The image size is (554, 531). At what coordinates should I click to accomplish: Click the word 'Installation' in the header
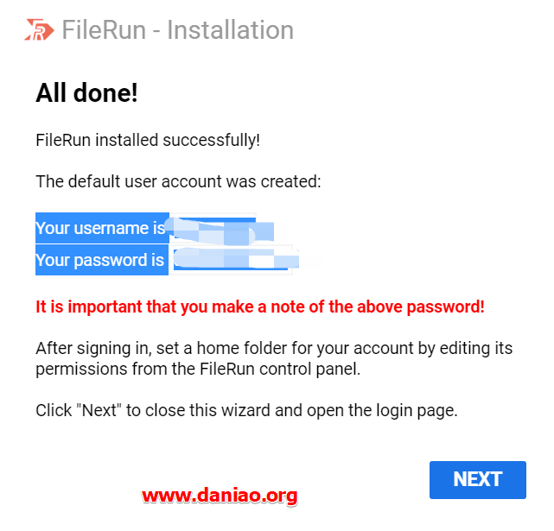coord(231,29)
